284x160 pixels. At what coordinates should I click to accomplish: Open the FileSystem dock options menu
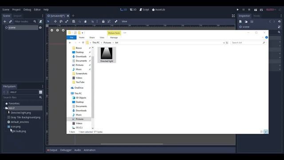(43, 87)
